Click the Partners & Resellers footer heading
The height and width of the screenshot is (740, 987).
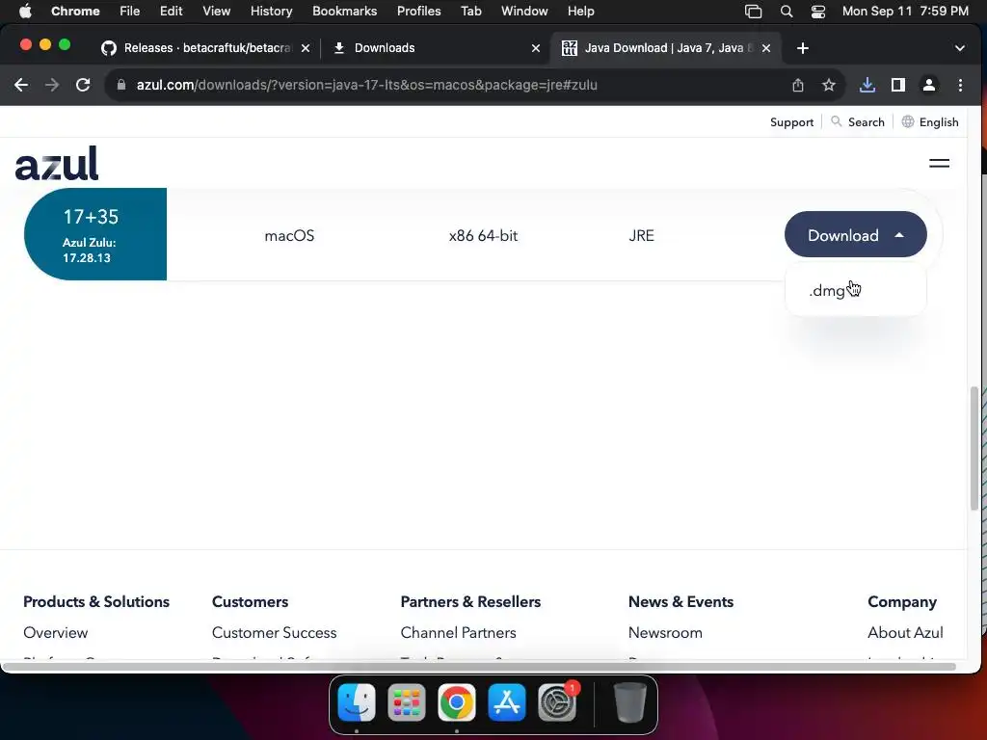pos(470,601)
